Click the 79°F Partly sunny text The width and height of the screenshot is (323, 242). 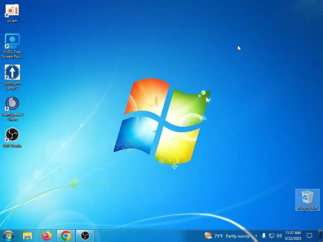click(232, 236)
